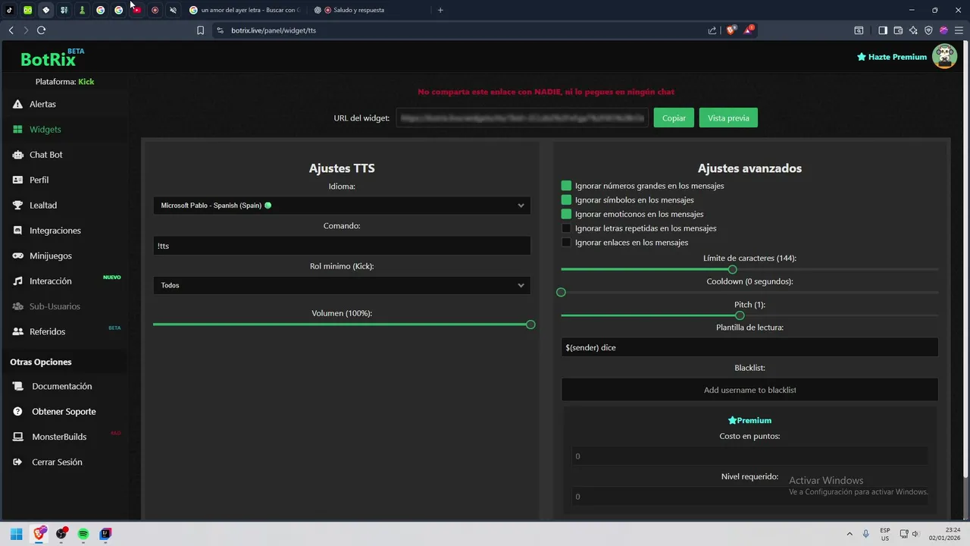Click the Costo en puntos field
970x546 pixels.
(749, 456)
